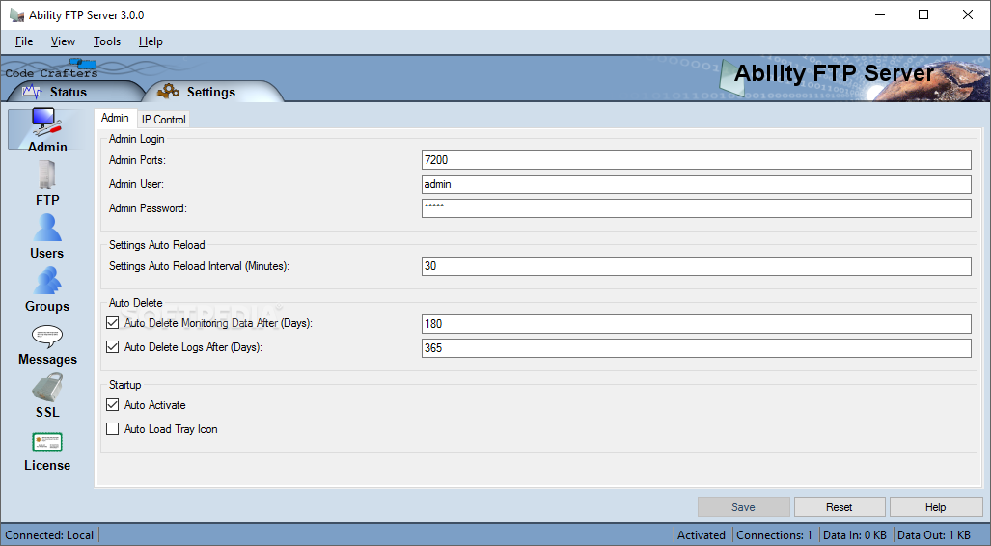Click 'Connected: Local' status text

click(x=49, y=535)
